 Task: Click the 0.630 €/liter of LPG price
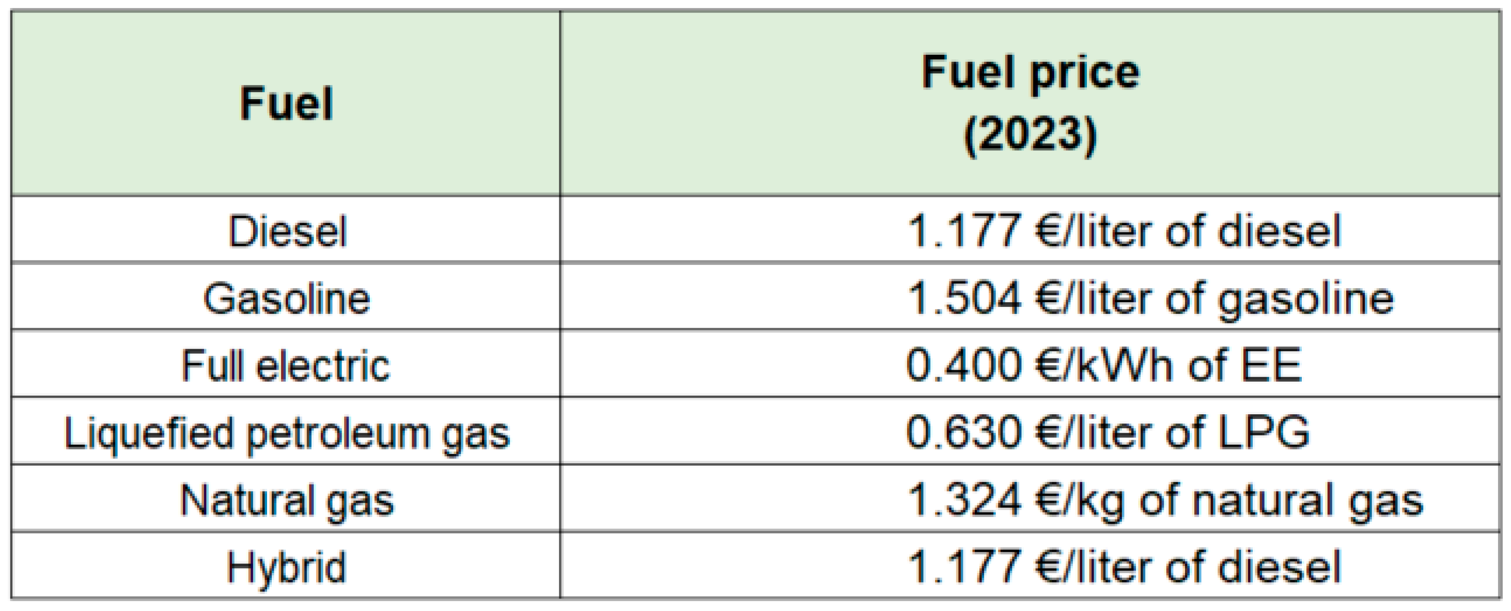point(1108,432)
